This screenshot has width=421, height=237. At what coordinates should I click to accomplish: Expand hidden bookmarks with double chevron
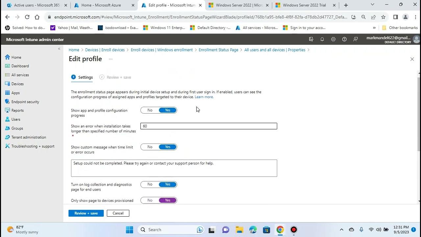[374, 28]
